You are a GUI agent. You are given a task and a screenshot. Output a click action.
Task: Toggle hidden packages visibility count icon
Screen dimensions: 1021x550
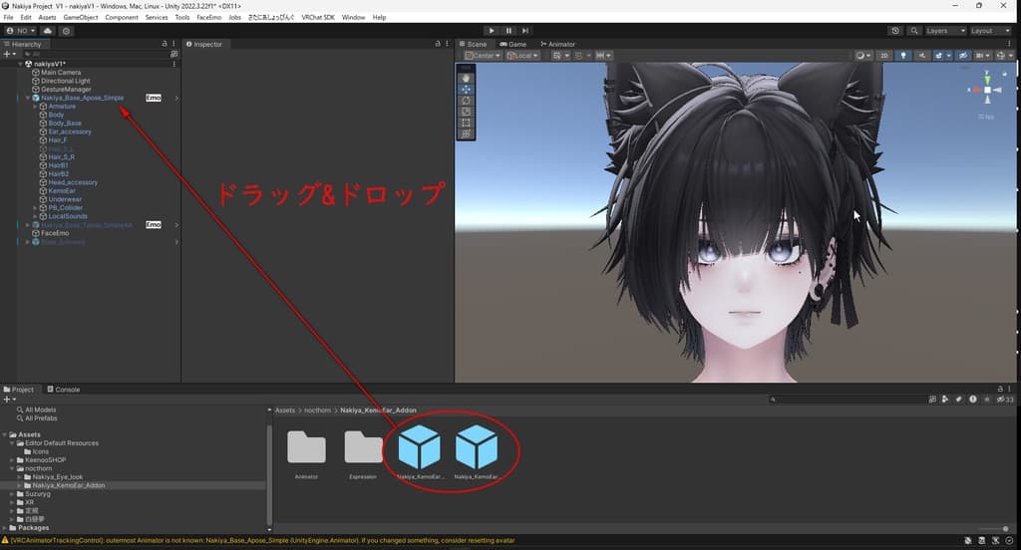coord(1005,399)
